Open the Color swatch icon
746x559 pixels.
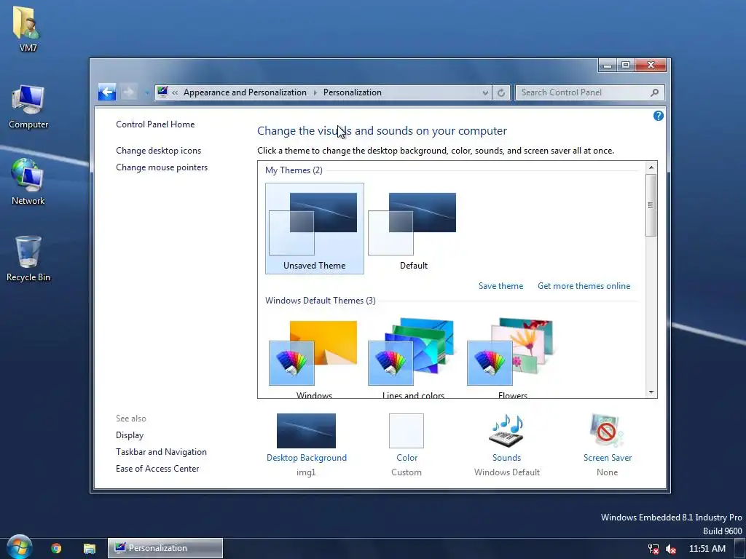pos(407,431)
